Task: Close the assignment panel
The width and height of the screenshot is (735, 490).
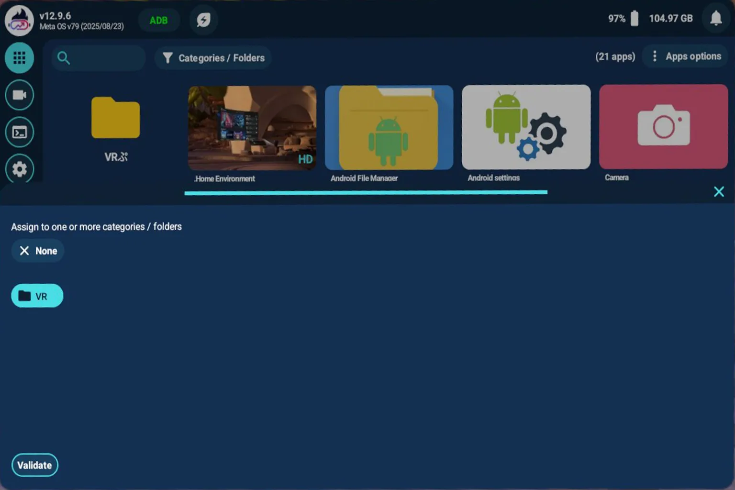Action: pos(719,191)
